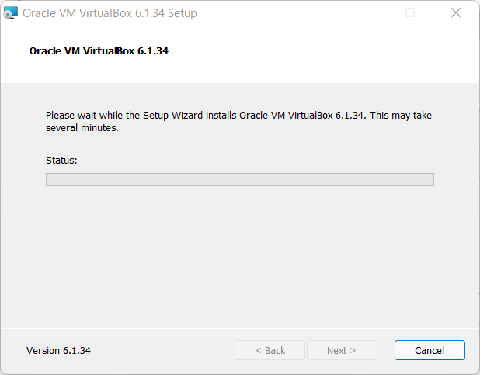The height and width of the screenshot is (375, 480).
Task: Click the Version 6.1.34 label
Action: 58,350
